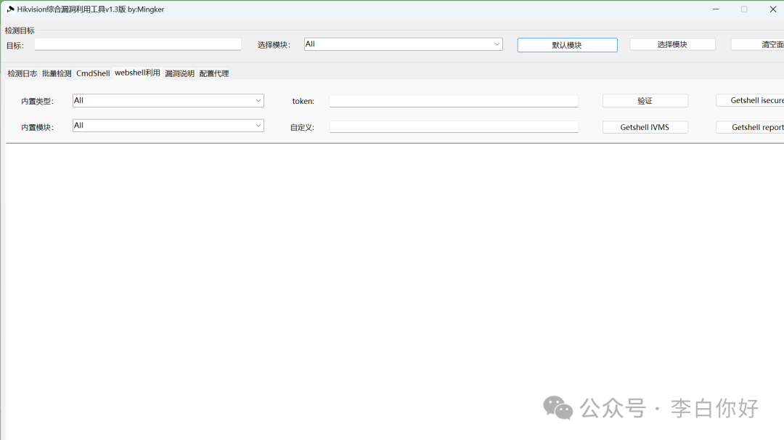784x440 pixels.
Task: Click the 清空 button at top right
Action: (759, 44)
